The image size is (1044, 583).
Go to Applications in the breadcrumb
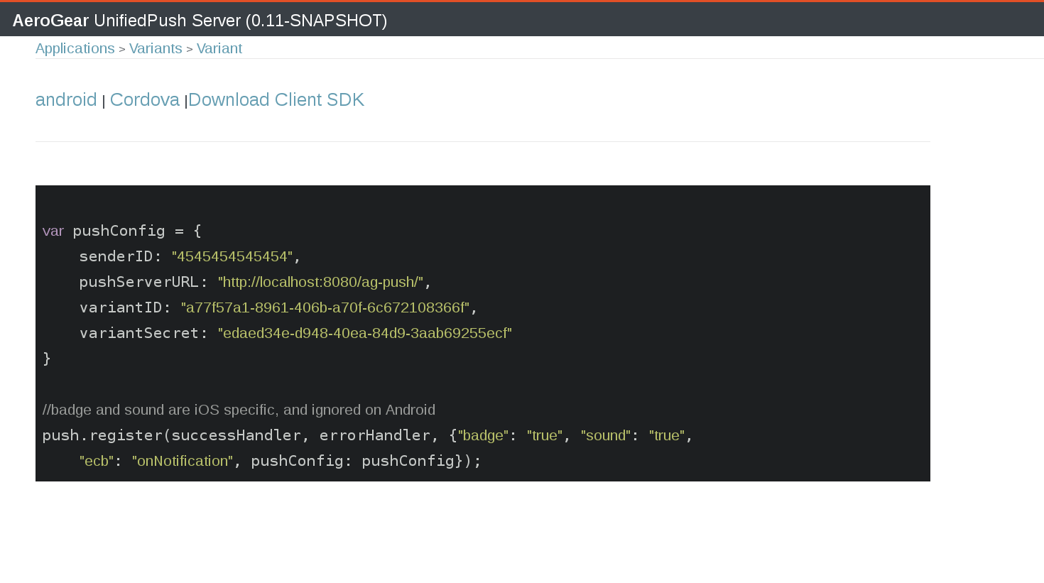75,48
